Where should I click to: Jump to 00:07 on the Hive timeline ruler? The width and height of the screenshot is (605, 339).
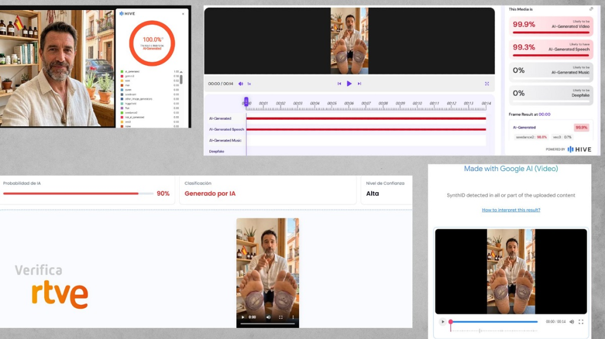point(366,103)
